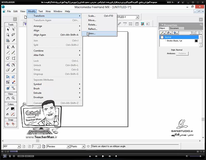Select the Perspective tool
Viewport: 206px width, 160px height.
(x=8, y=77)
